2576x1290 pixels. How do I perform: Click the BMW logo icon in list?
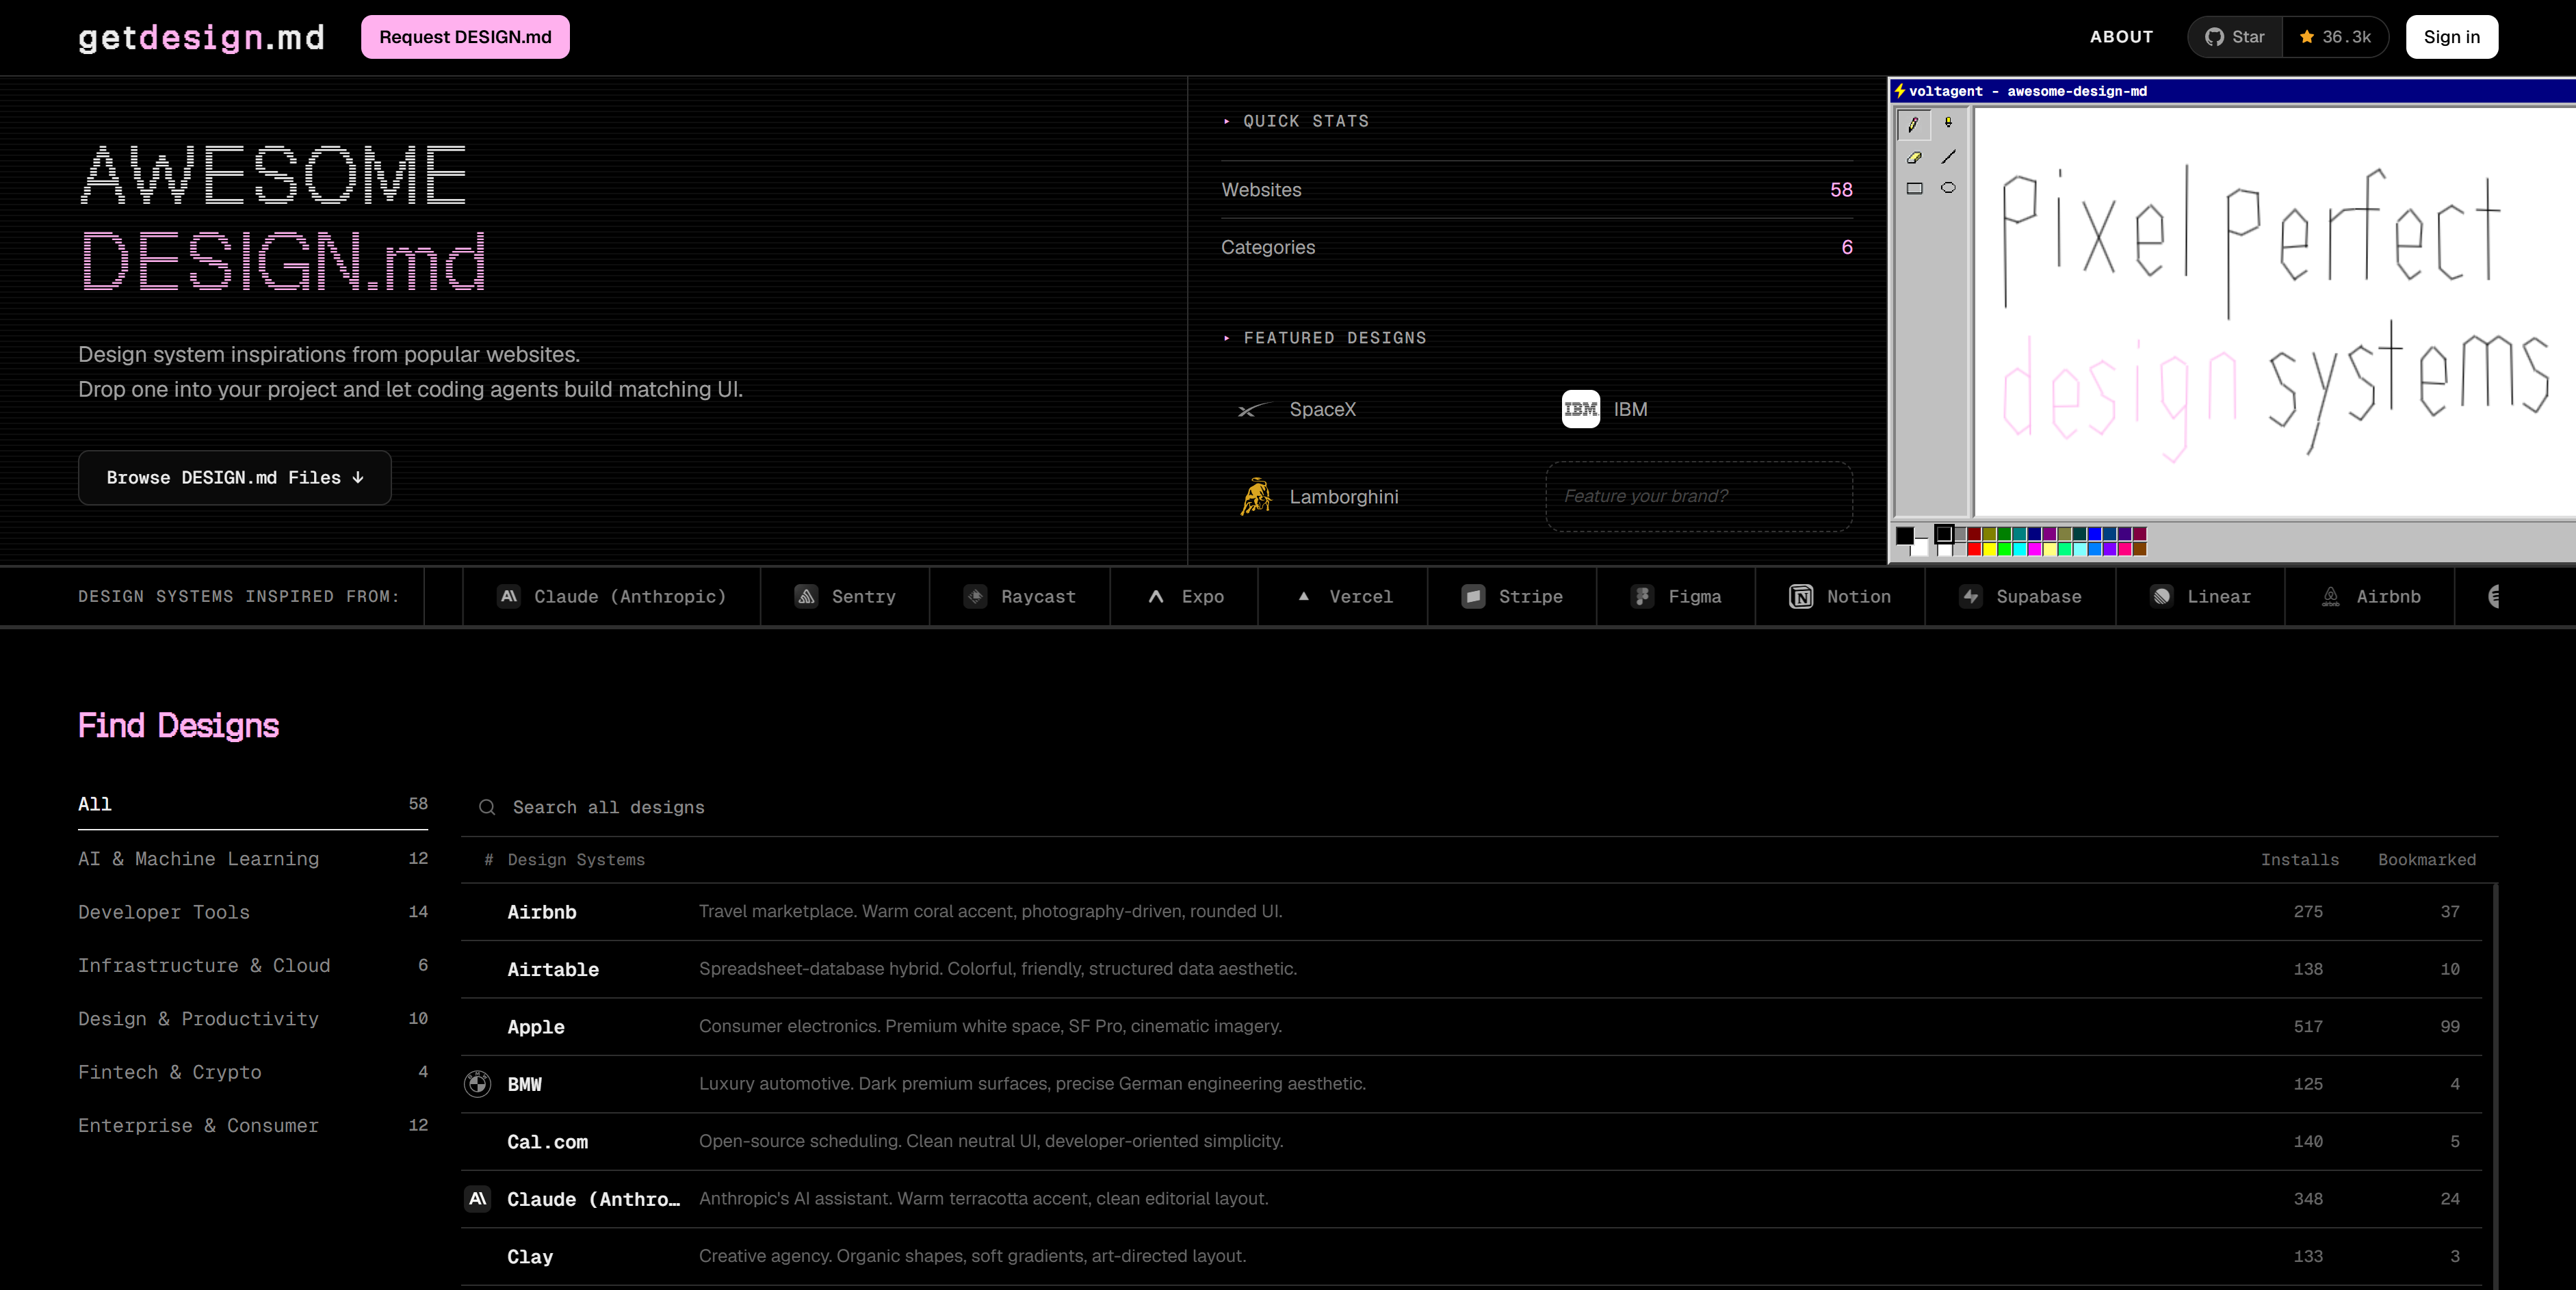tap(478, 1084)
